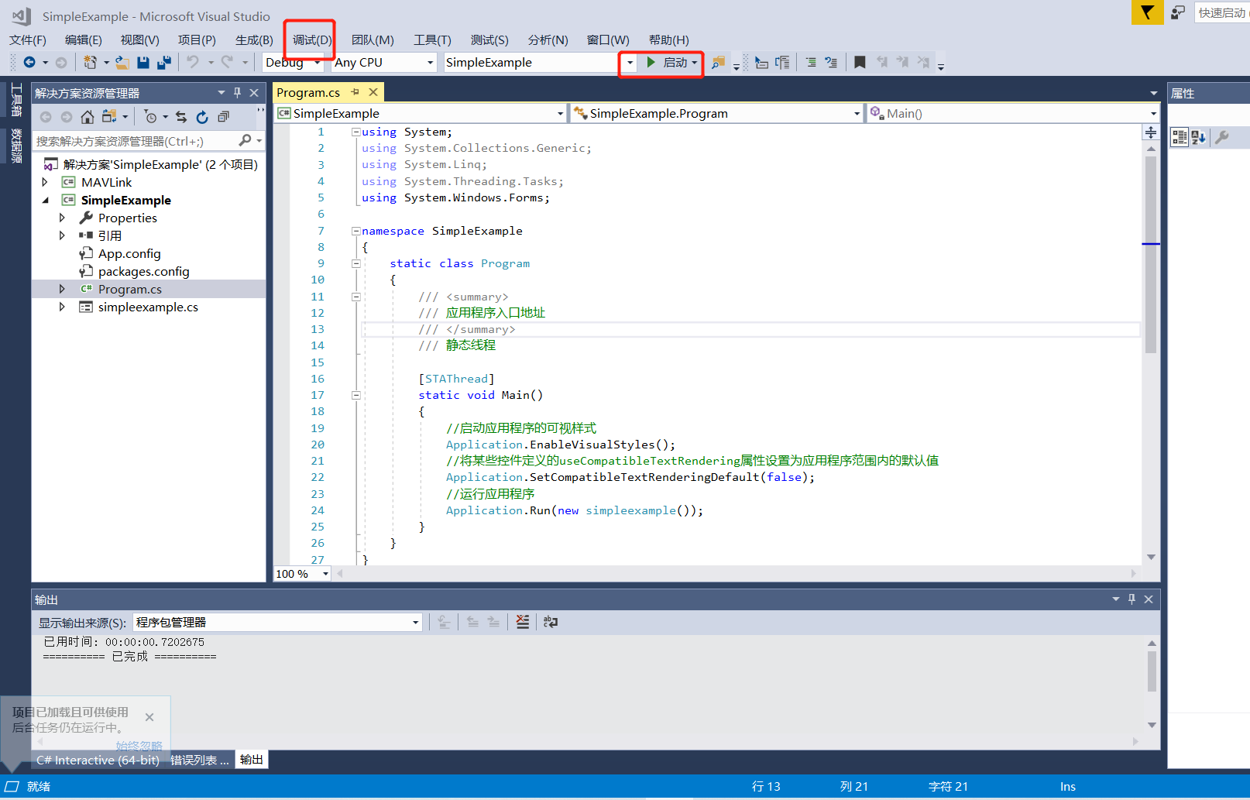
Task: Click the Solution Explorer search box
Action: (x=139, y=140)
